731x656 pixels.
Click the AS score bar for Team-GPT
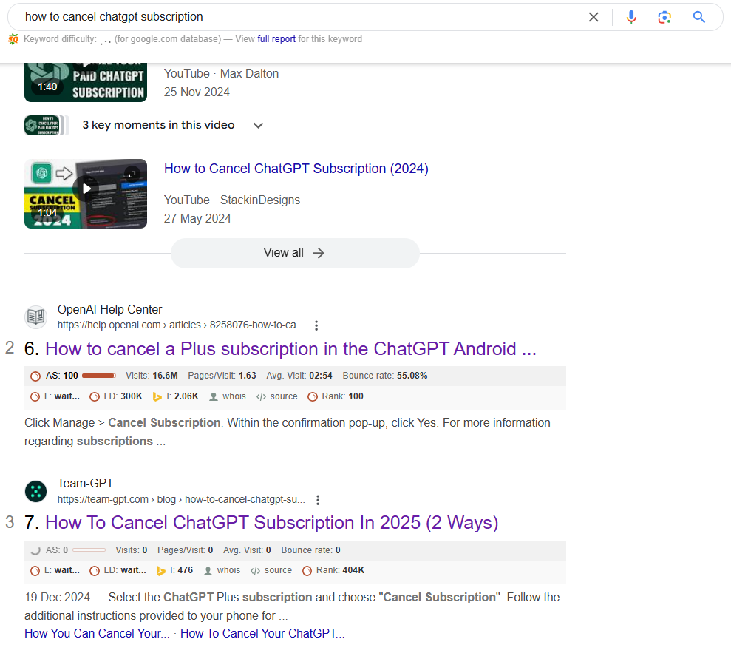[89, 550]
